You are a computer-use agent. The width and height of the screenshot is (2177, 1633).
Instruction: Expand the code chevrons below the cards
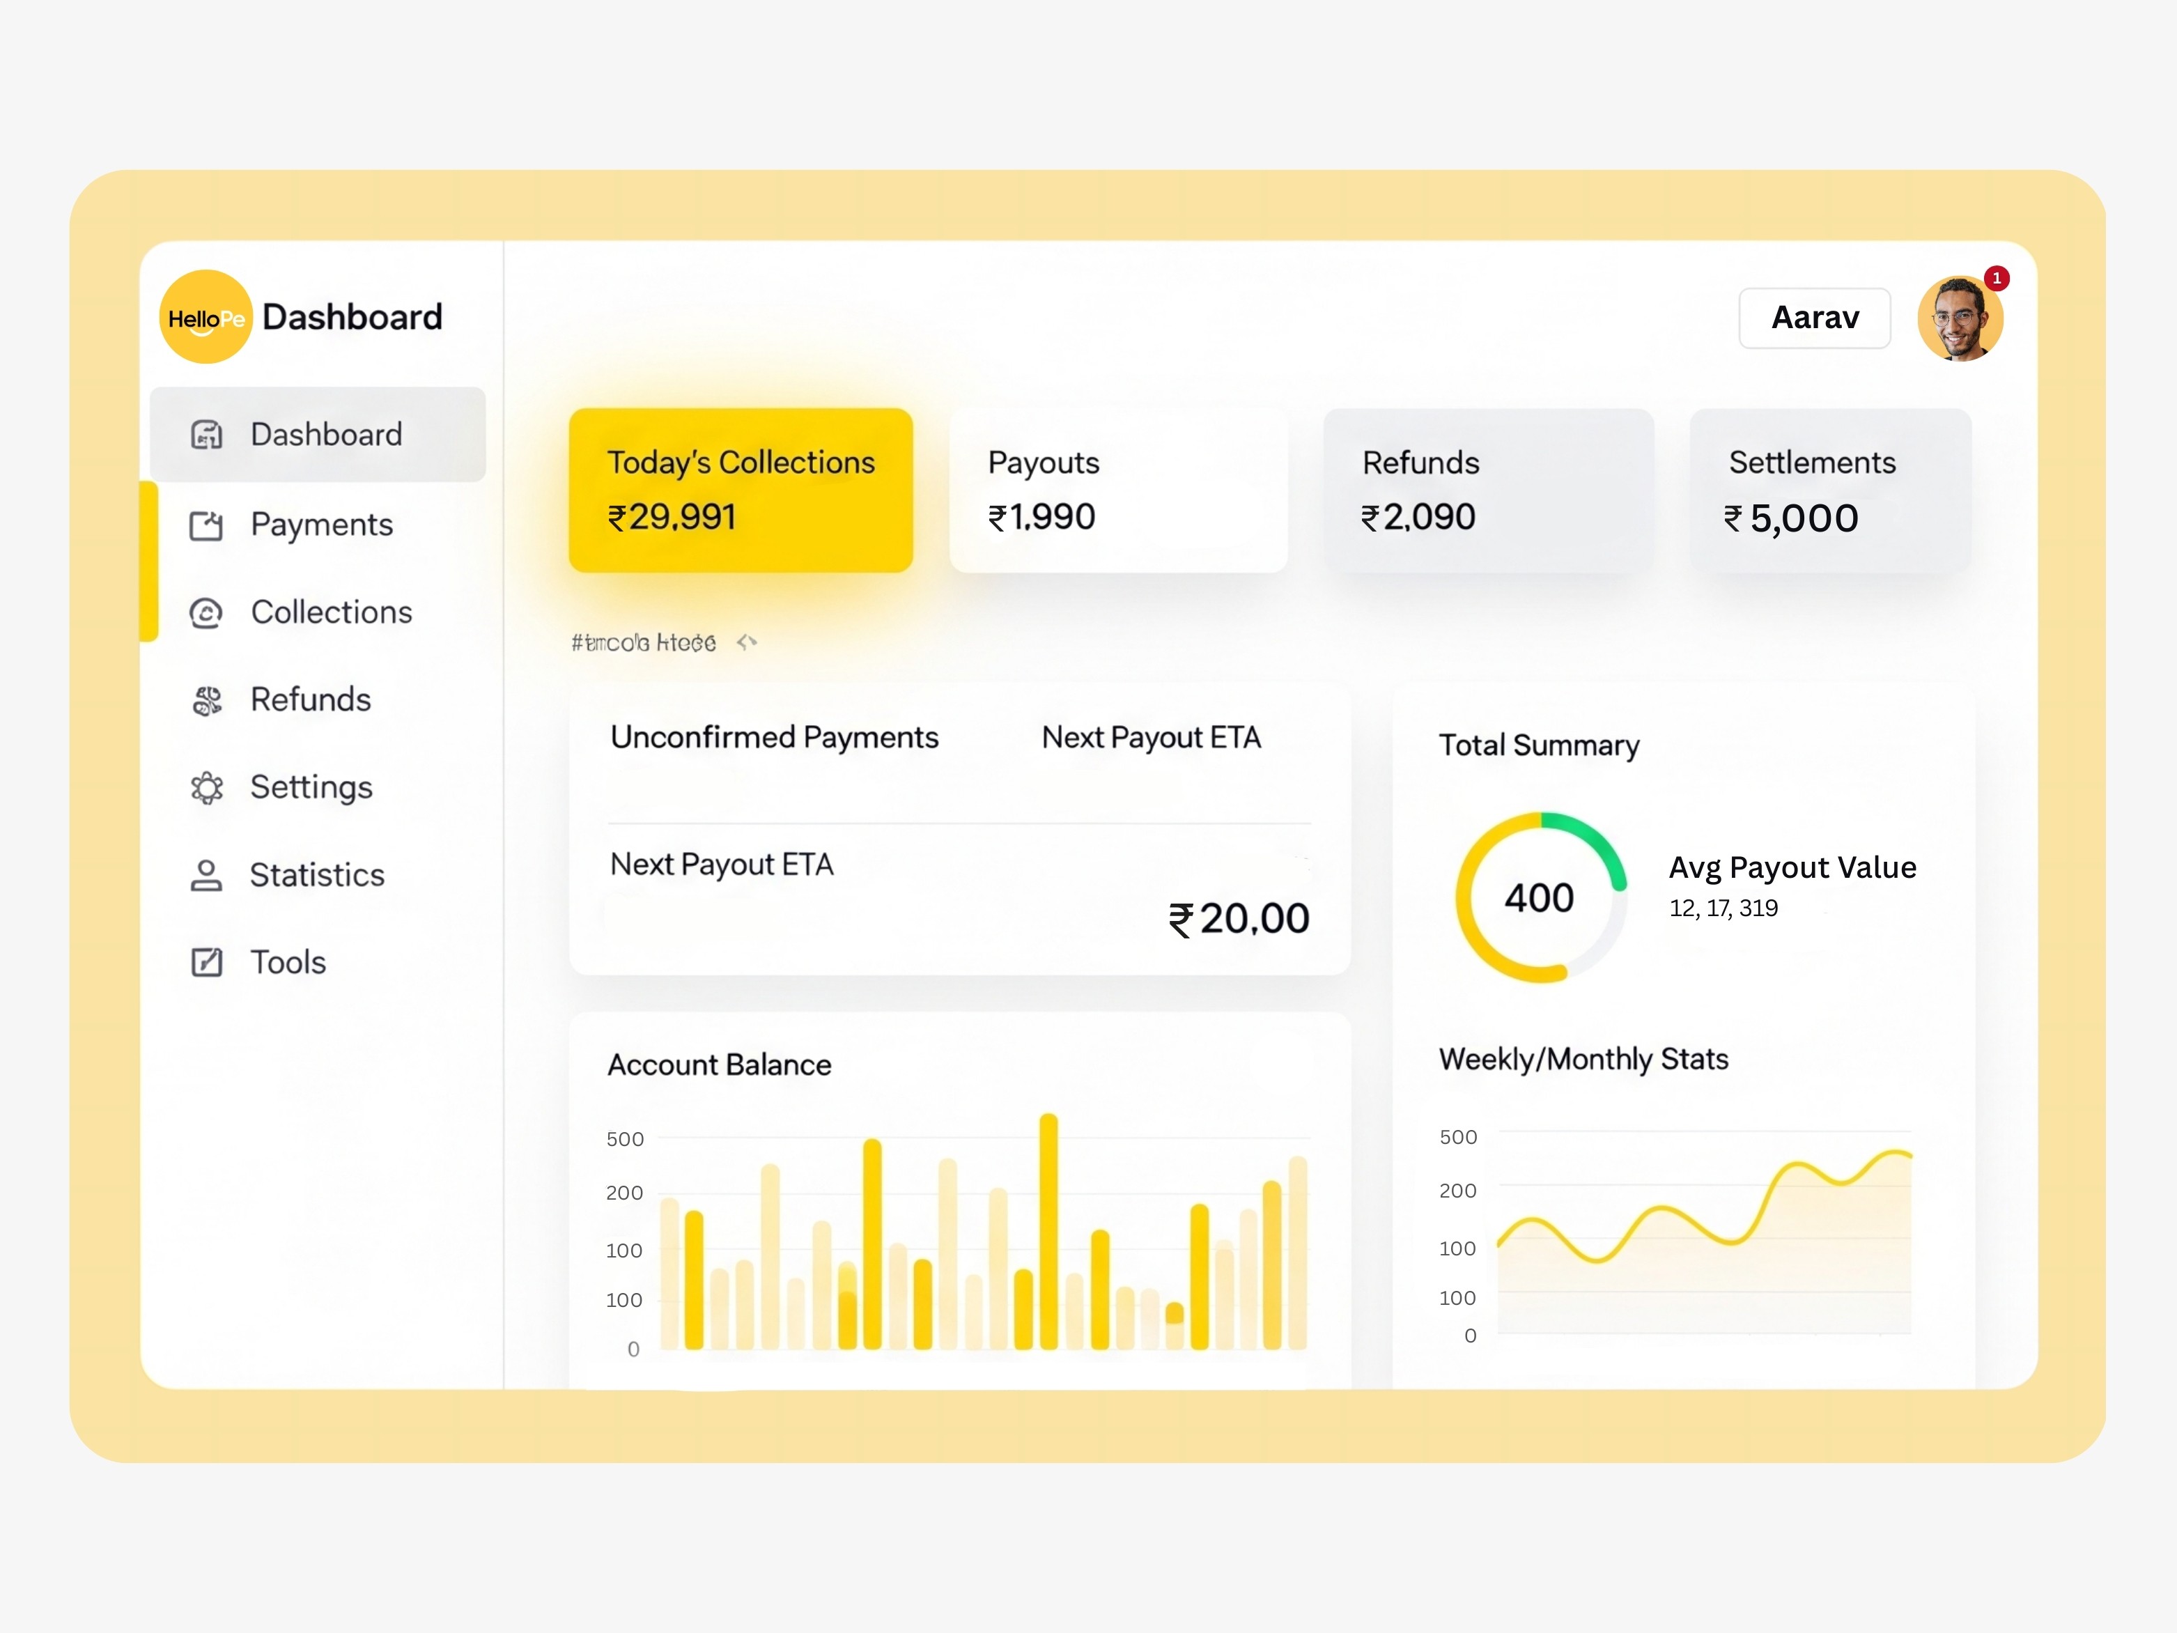[x=747, y=643]
